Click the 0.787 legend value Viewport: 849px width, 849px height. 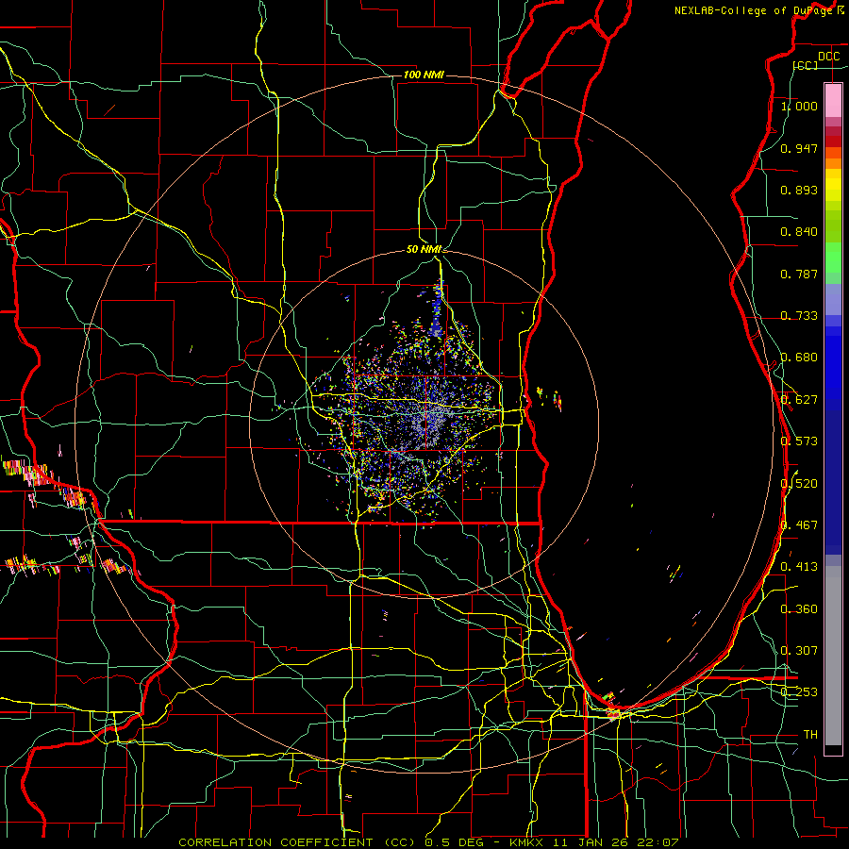pos(799,274)
